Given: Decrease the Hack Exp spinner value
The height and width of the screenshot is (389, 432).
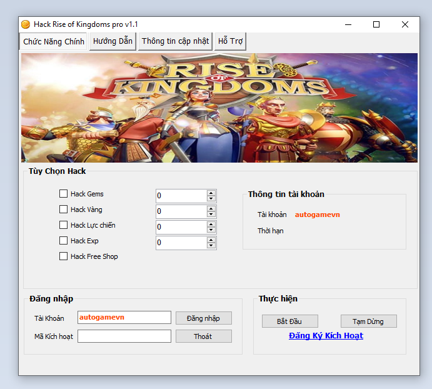Looking at the screenshot, I should click(211, 246).
